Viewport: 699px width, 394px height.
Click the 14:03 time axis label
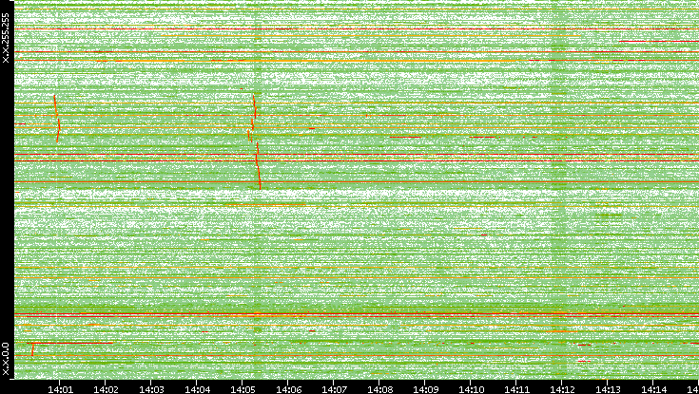tap(150, 389)
